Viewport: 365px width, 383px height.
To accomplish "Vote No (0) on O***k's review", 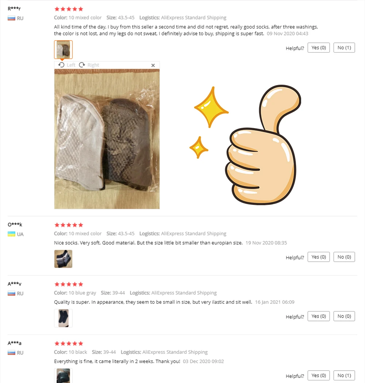I will [344, 257].
